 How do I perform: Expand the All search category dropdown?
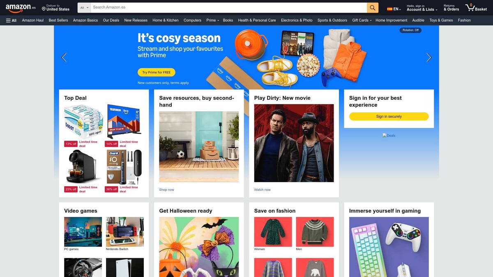84,8
